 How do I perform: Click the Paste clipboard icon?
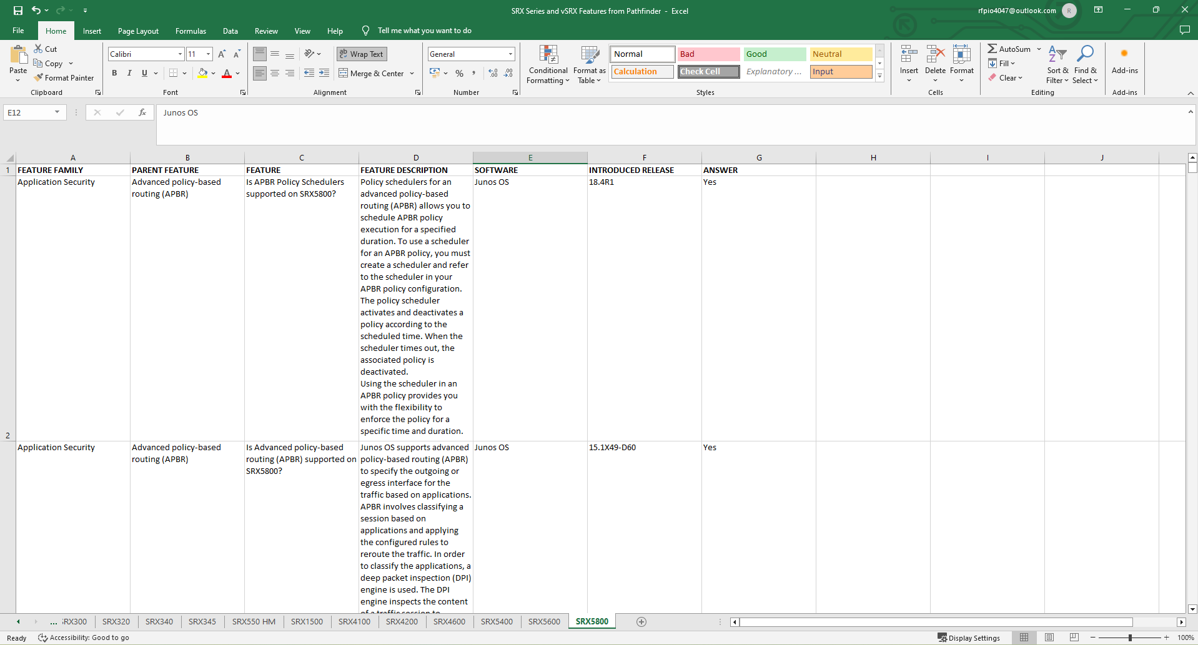click(18, 56)
